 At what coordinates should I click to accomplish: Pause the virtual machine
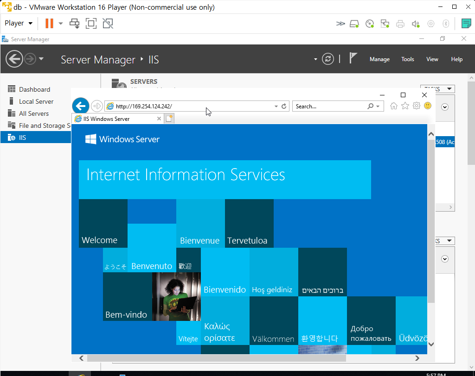click(x=49, y=23)
